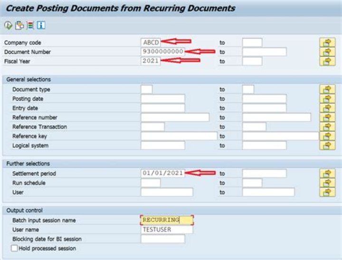Open multiple selection for Company code
342x260 pixels.
point(327,42)
